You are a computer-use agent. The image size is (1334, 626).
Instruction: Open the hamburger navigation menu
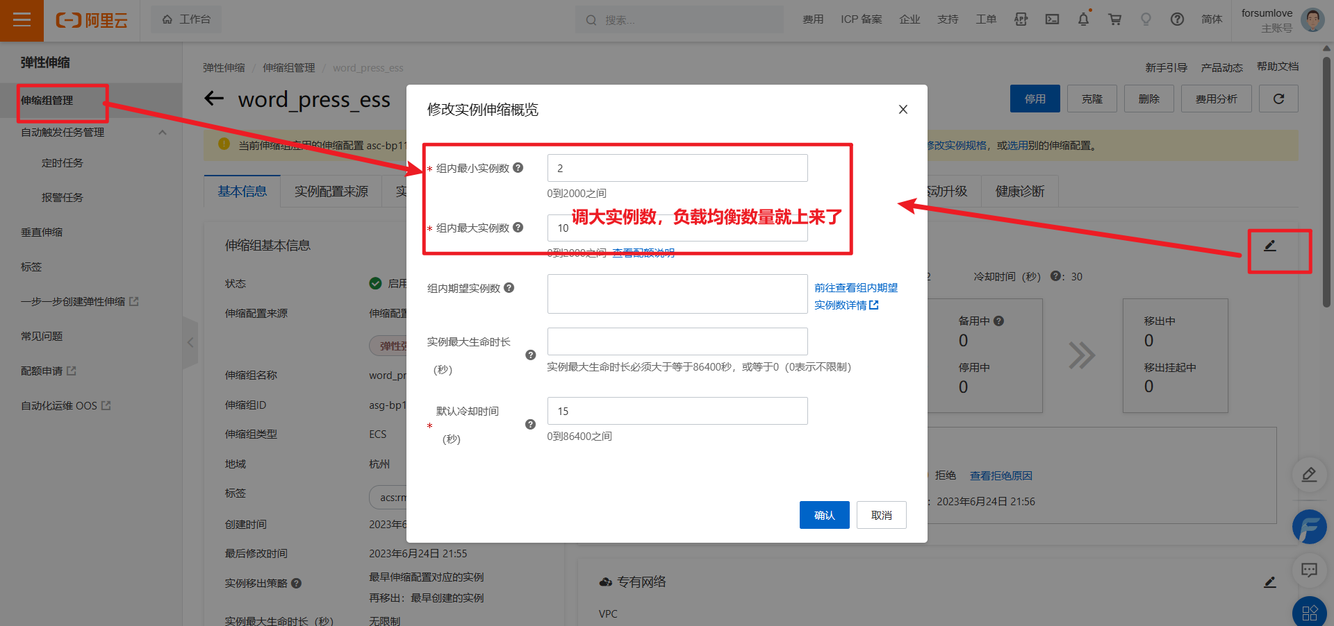(22, 20)
